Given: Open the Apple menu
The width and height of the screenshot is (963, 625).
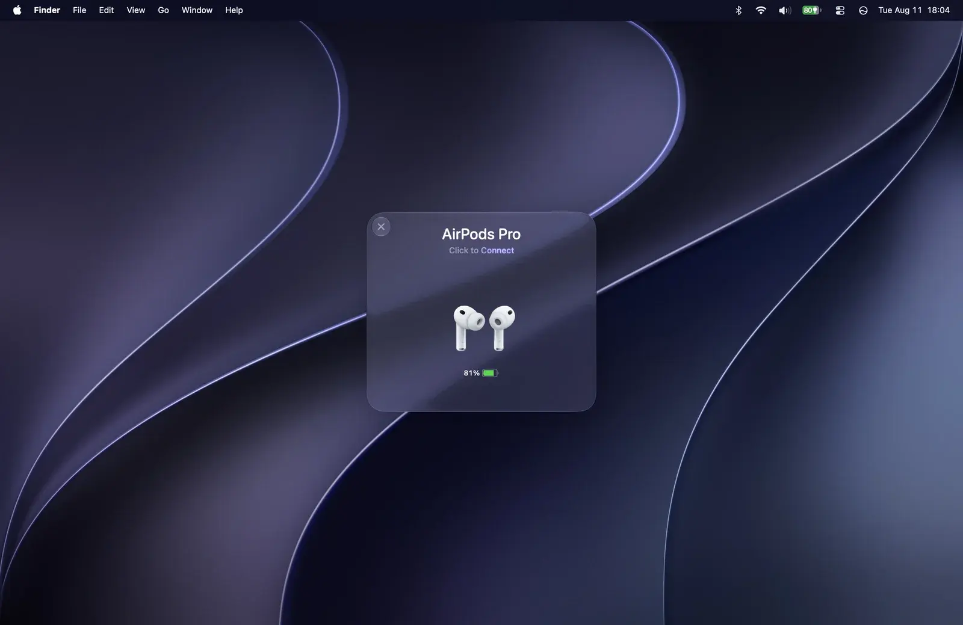Looking at the screenshot, I should coord(17,10).
